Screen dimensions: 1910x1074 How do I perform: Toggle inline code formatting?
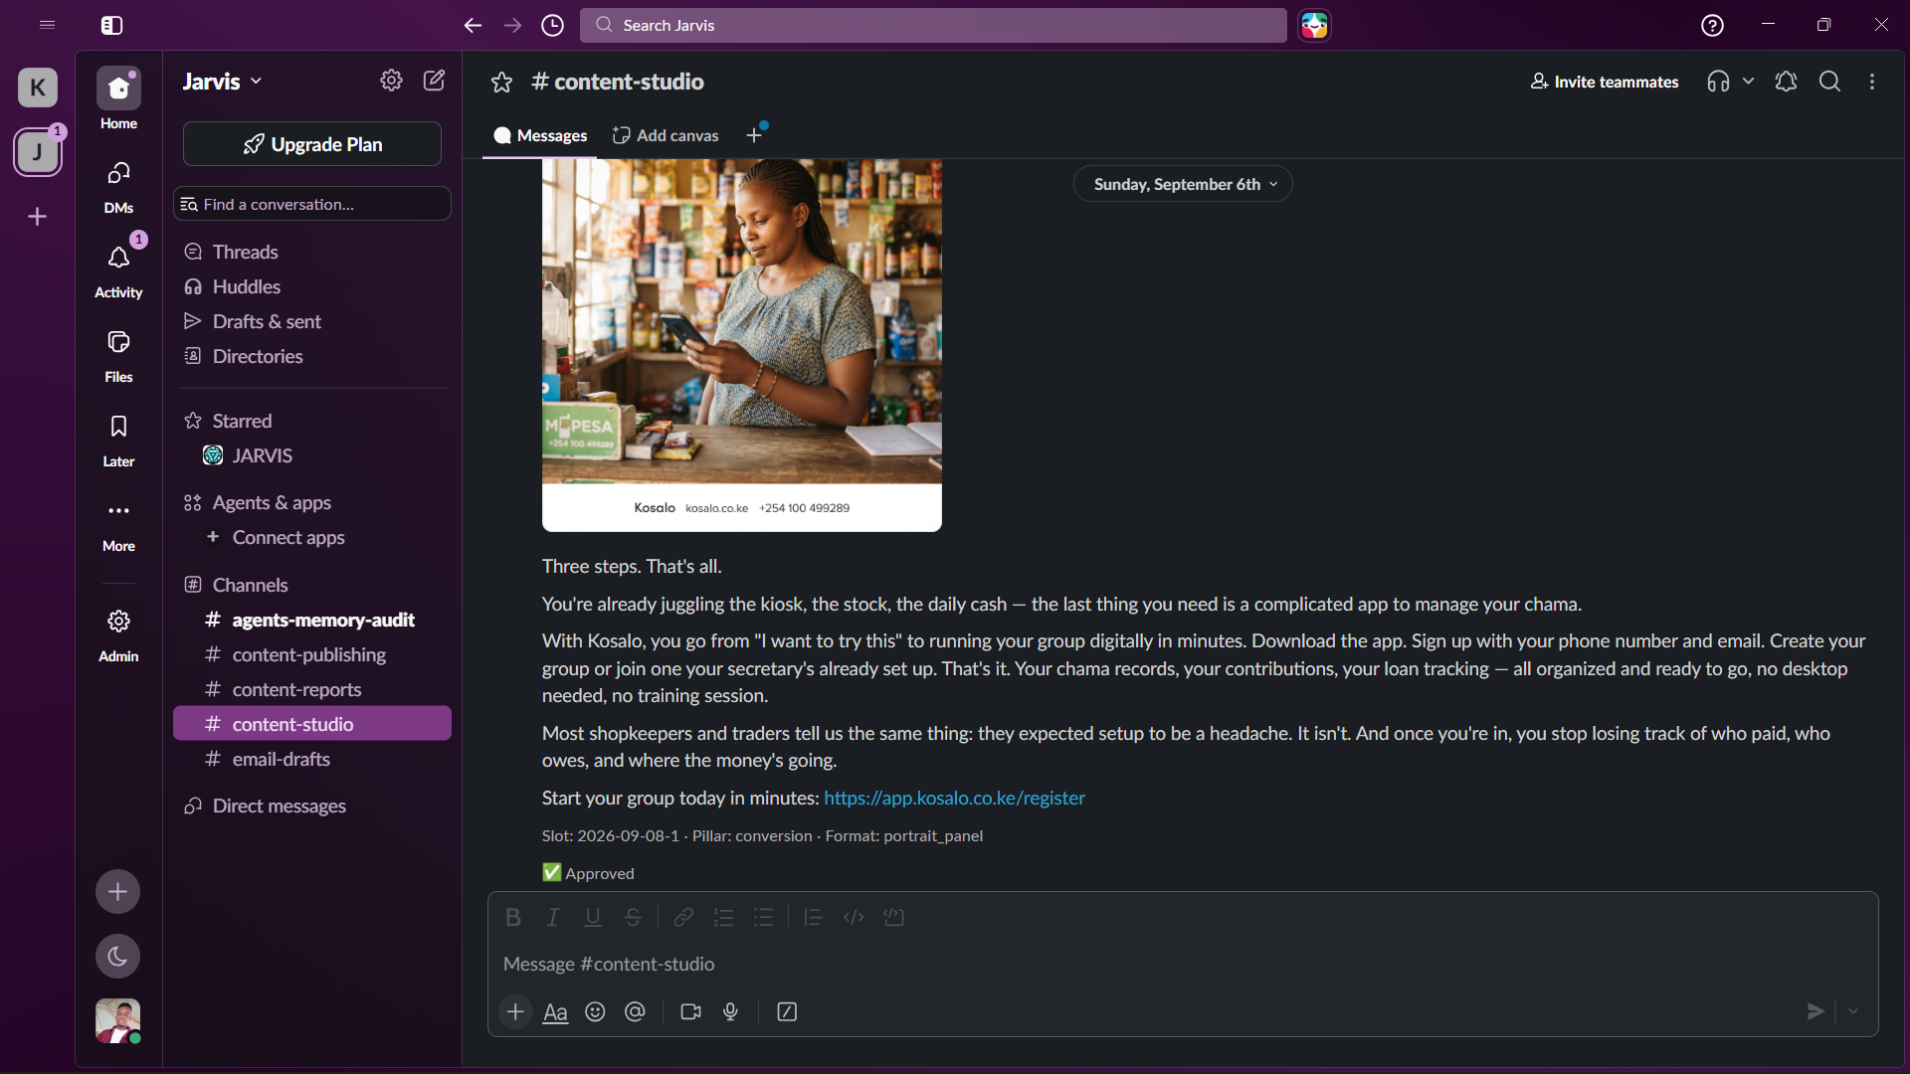[854, 917]
